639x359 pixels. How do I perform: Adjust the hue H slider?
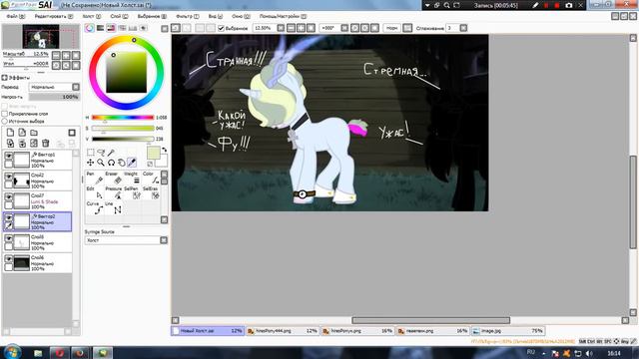123,118
